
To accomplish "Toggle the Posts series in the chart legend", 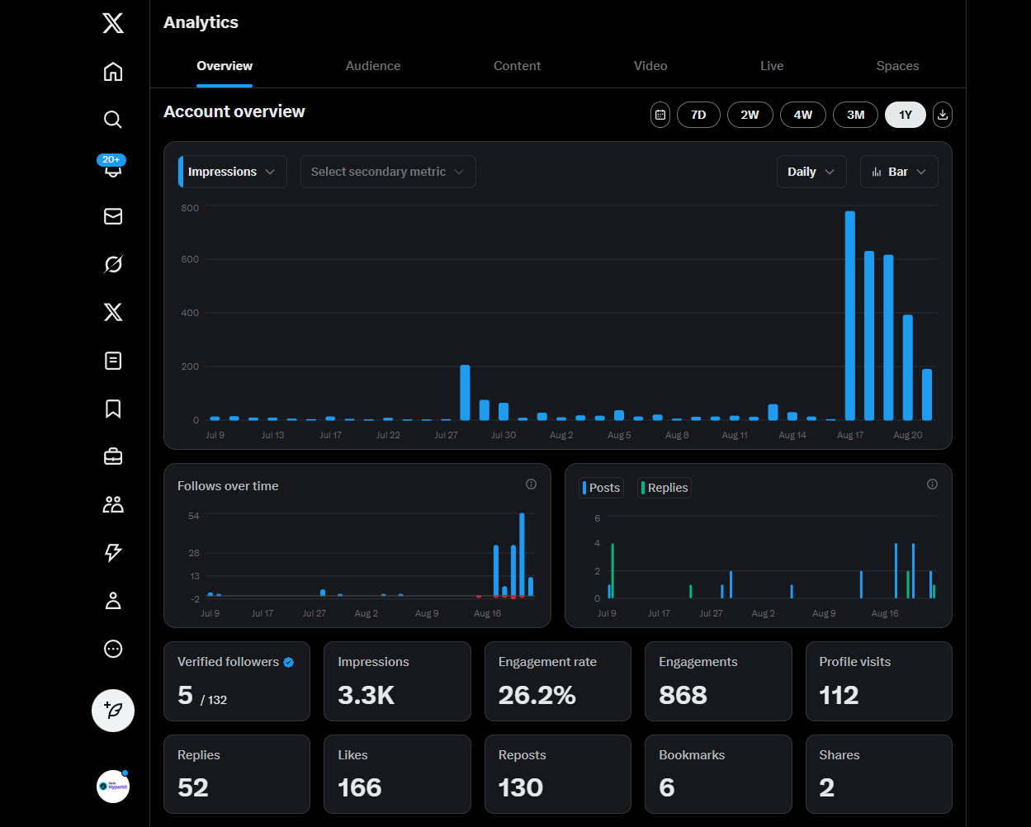I will pyautogui.click(x=601, y=488).
